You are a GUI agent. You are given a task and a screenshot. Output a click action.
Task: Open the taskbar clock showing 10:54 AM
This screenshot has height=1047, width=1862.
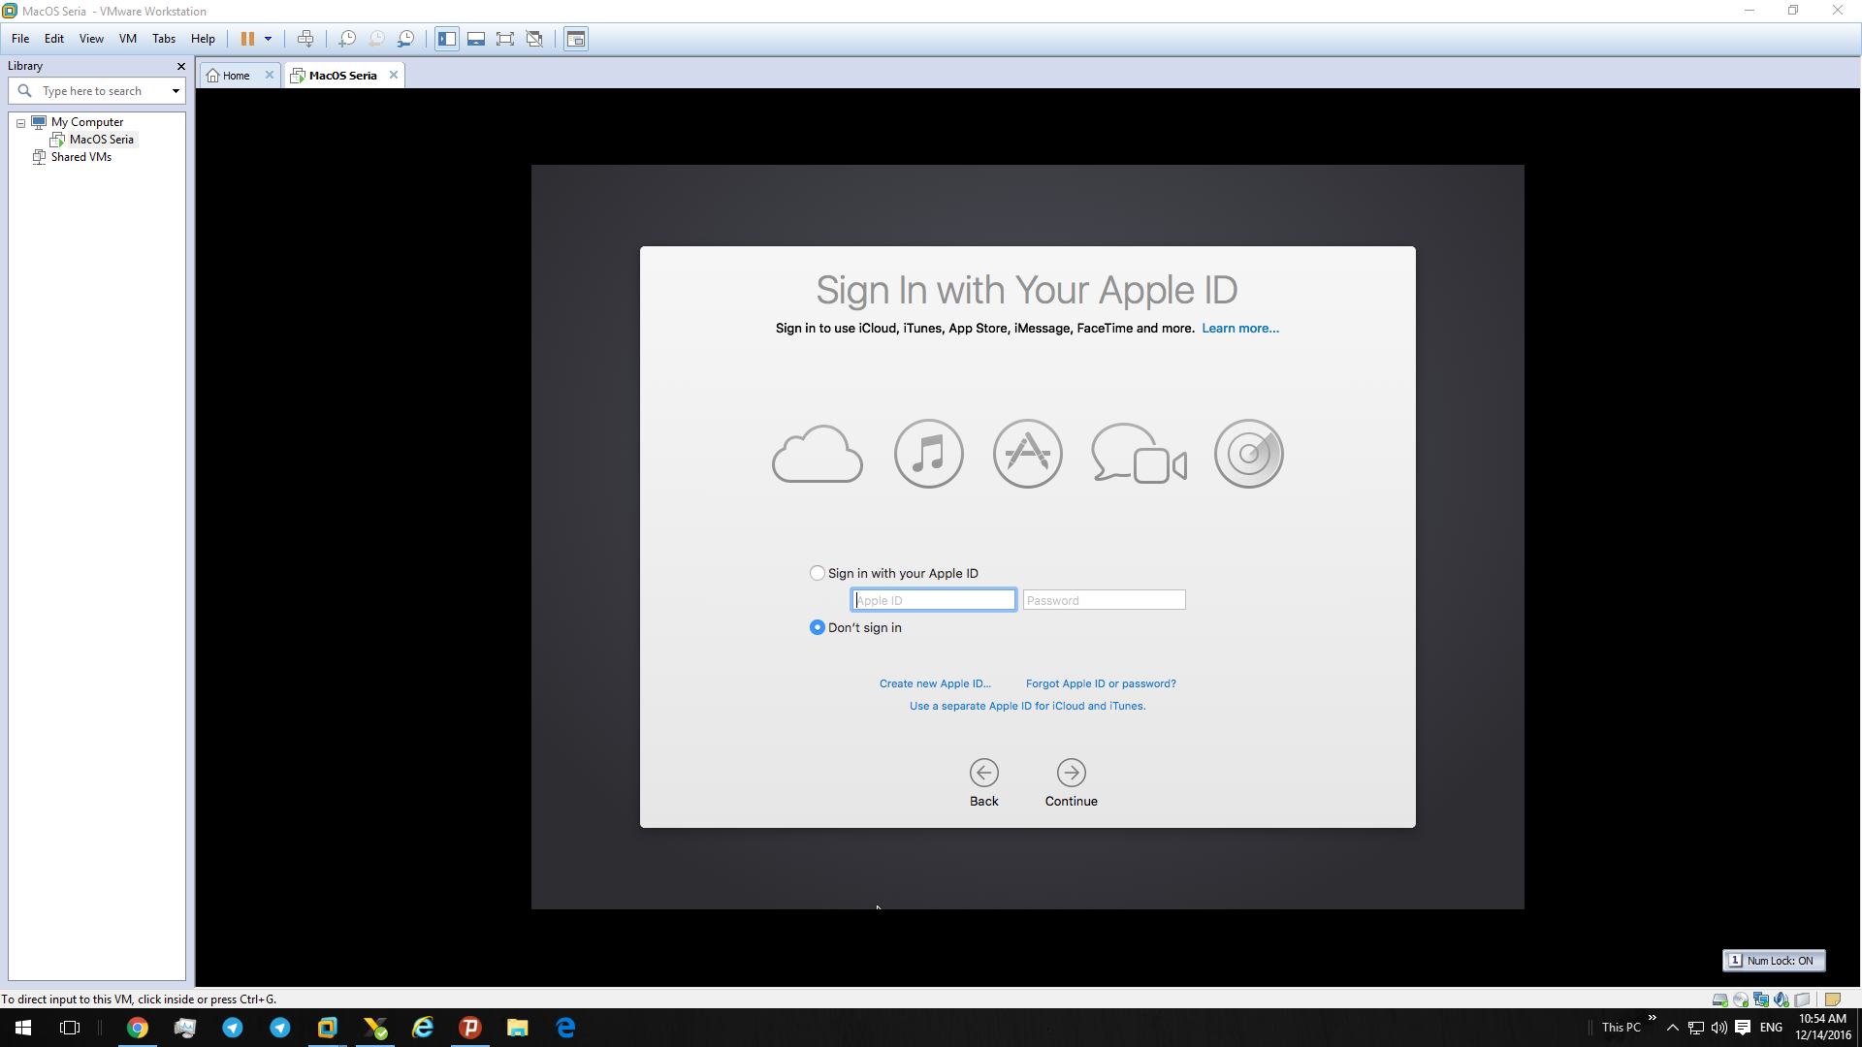[1823, 1028]
